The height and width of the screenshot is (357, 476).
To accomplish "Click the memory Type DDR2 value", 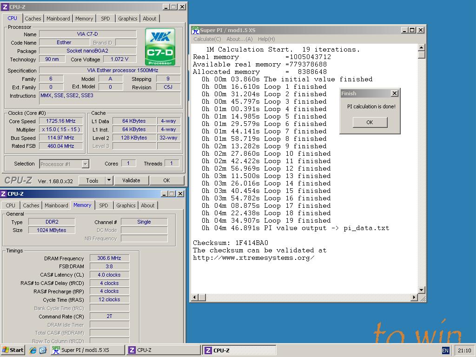I will (x=52, y=222).
